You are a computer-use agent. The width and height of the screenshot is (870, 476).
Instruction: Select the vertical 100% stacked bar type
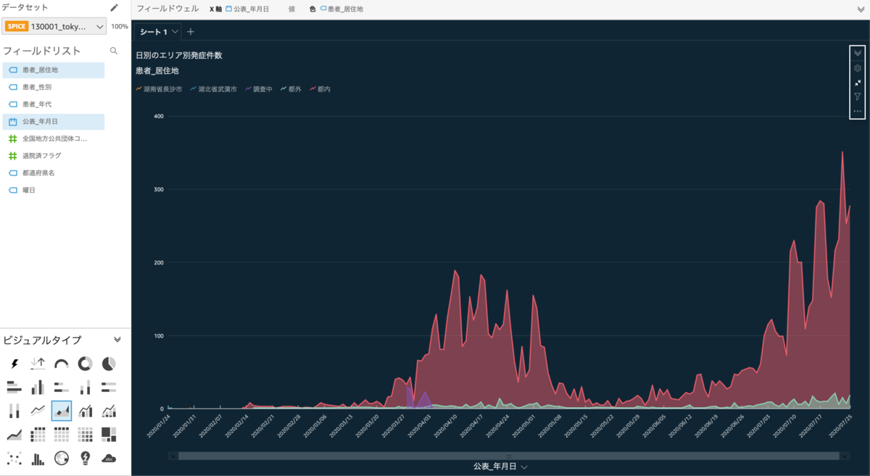point(14,411)
